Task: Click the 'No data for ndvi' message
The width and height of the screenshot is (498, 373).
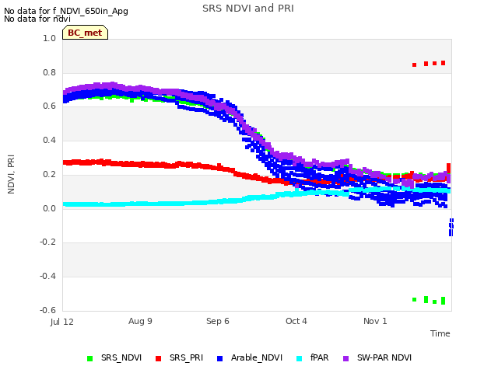Action: point(37,19)
